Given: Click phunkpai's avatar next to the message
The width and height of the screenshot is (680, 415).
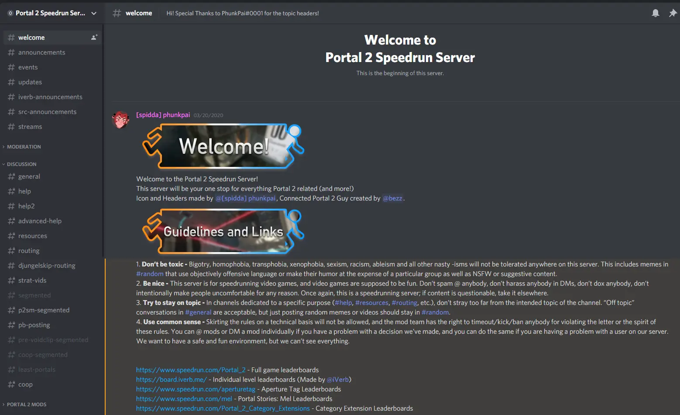Looking at the screenshot, I should (x=120, y=119).
